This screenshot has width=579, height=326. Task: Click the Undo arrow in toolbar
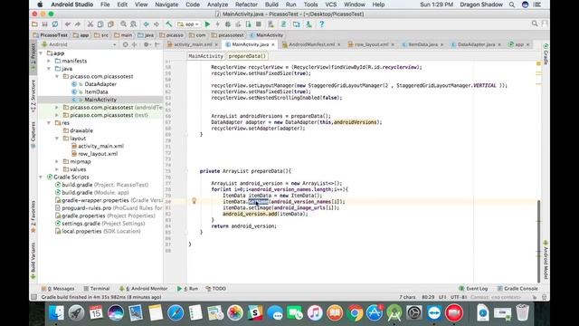click(x=68, y=24)
